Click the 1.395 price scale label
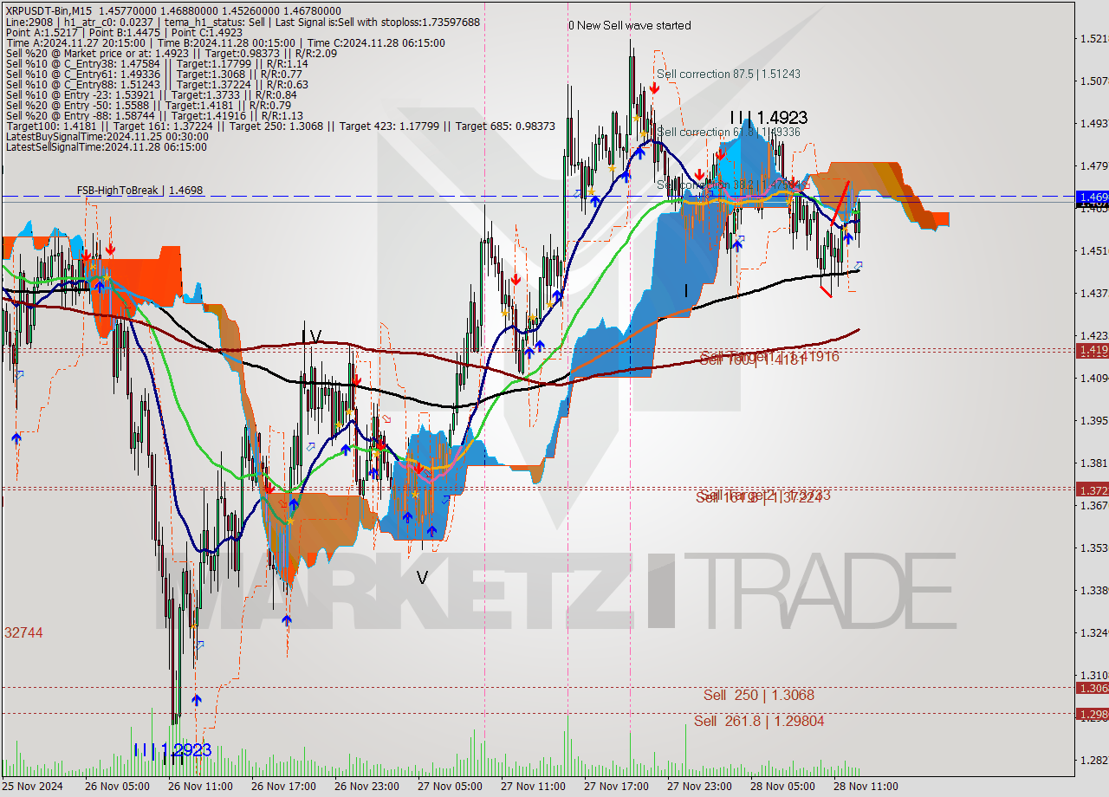The width and height of the screenshot is (1109, 797). tap(1094, 420)
